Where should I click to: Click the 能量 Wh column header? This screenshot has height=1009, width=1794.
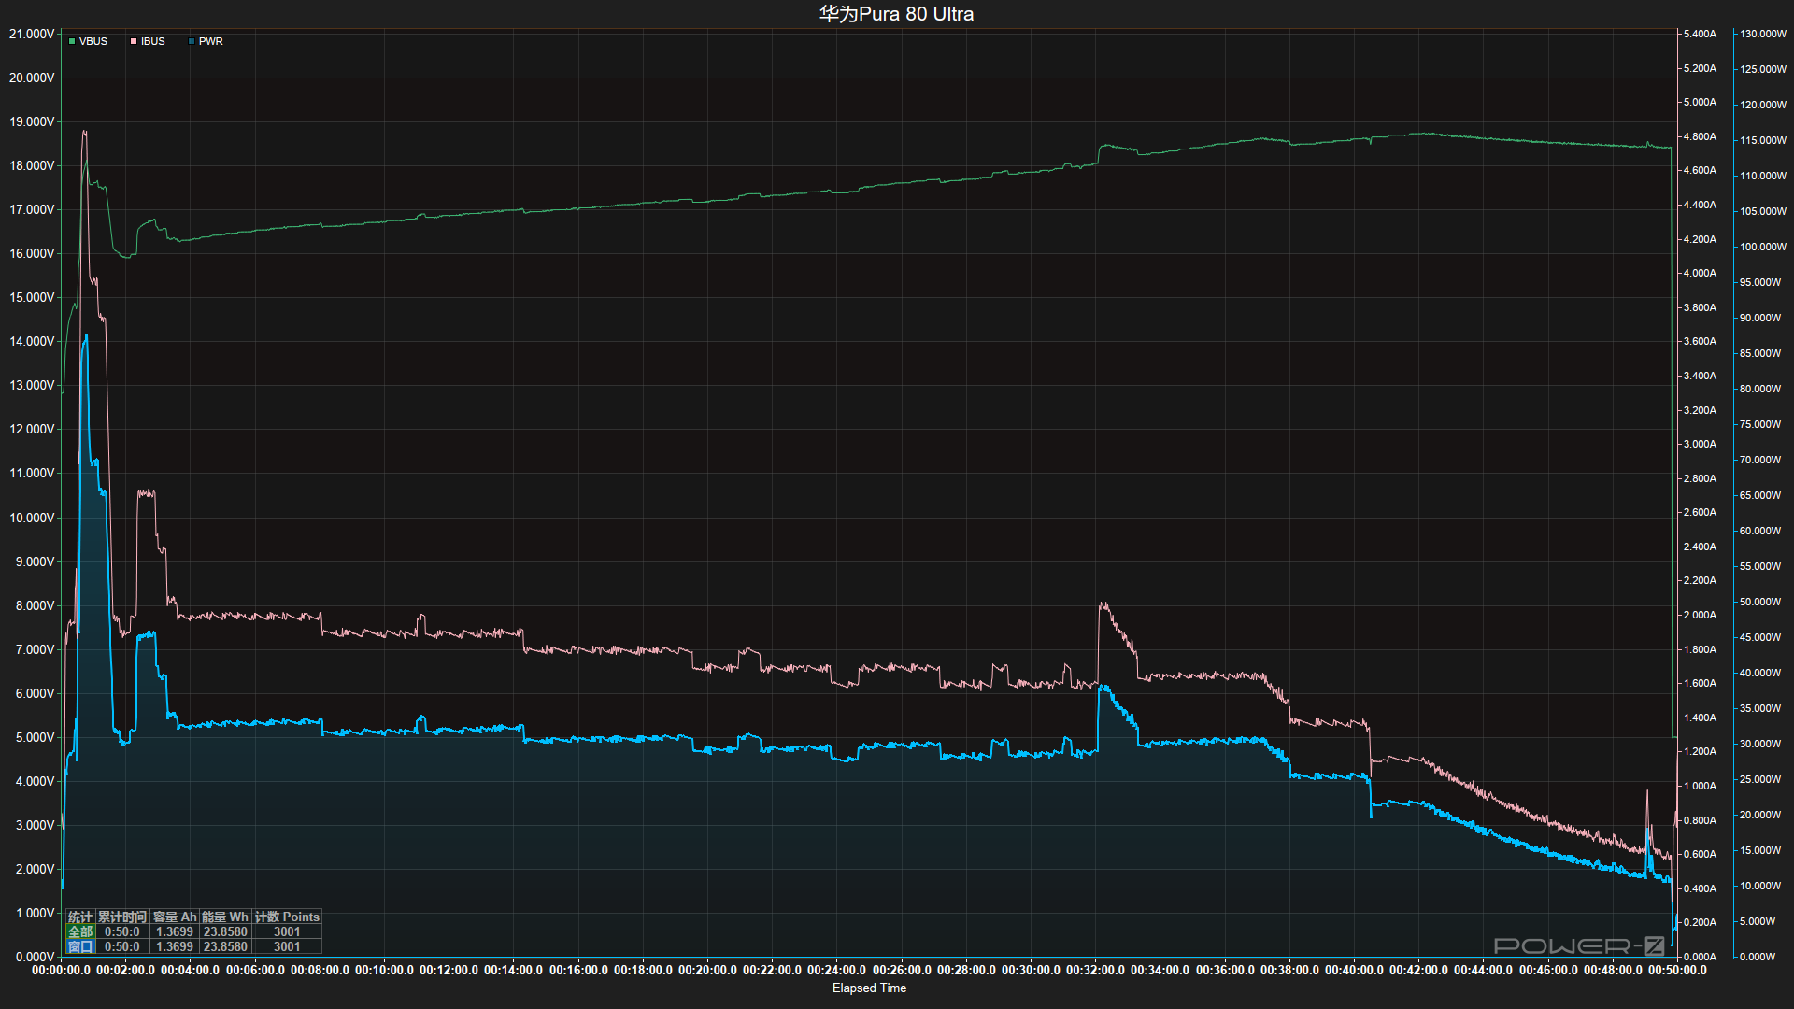(225, 917)
